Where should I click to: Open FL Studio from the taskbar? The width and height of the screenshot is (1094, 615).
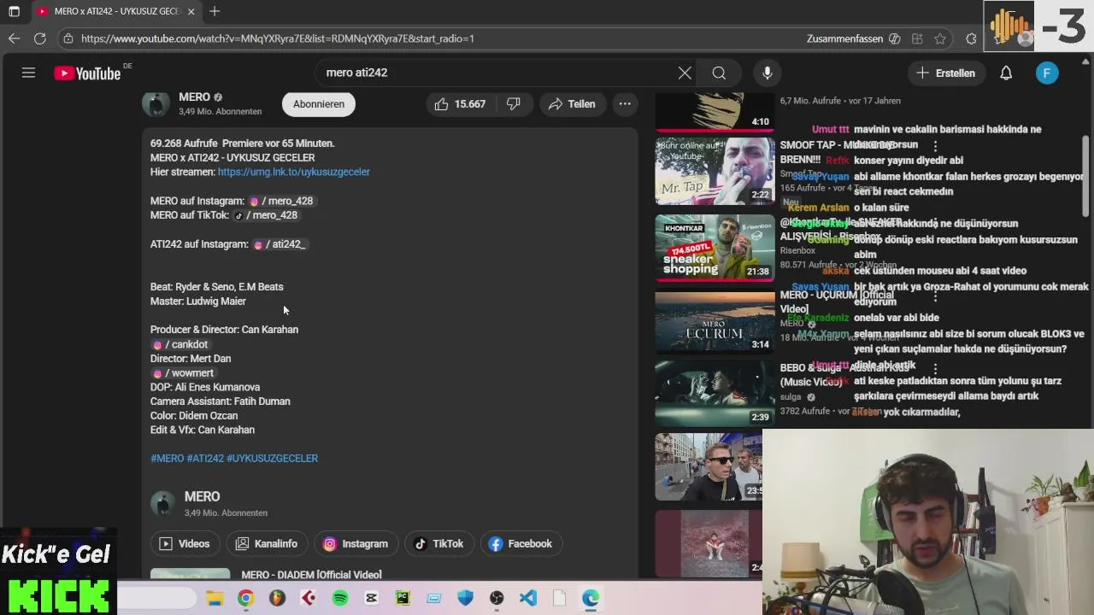point(277,599)
